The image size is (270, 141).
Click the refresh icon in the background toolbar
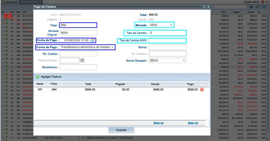pyautogui.click(x=257, y=7)
